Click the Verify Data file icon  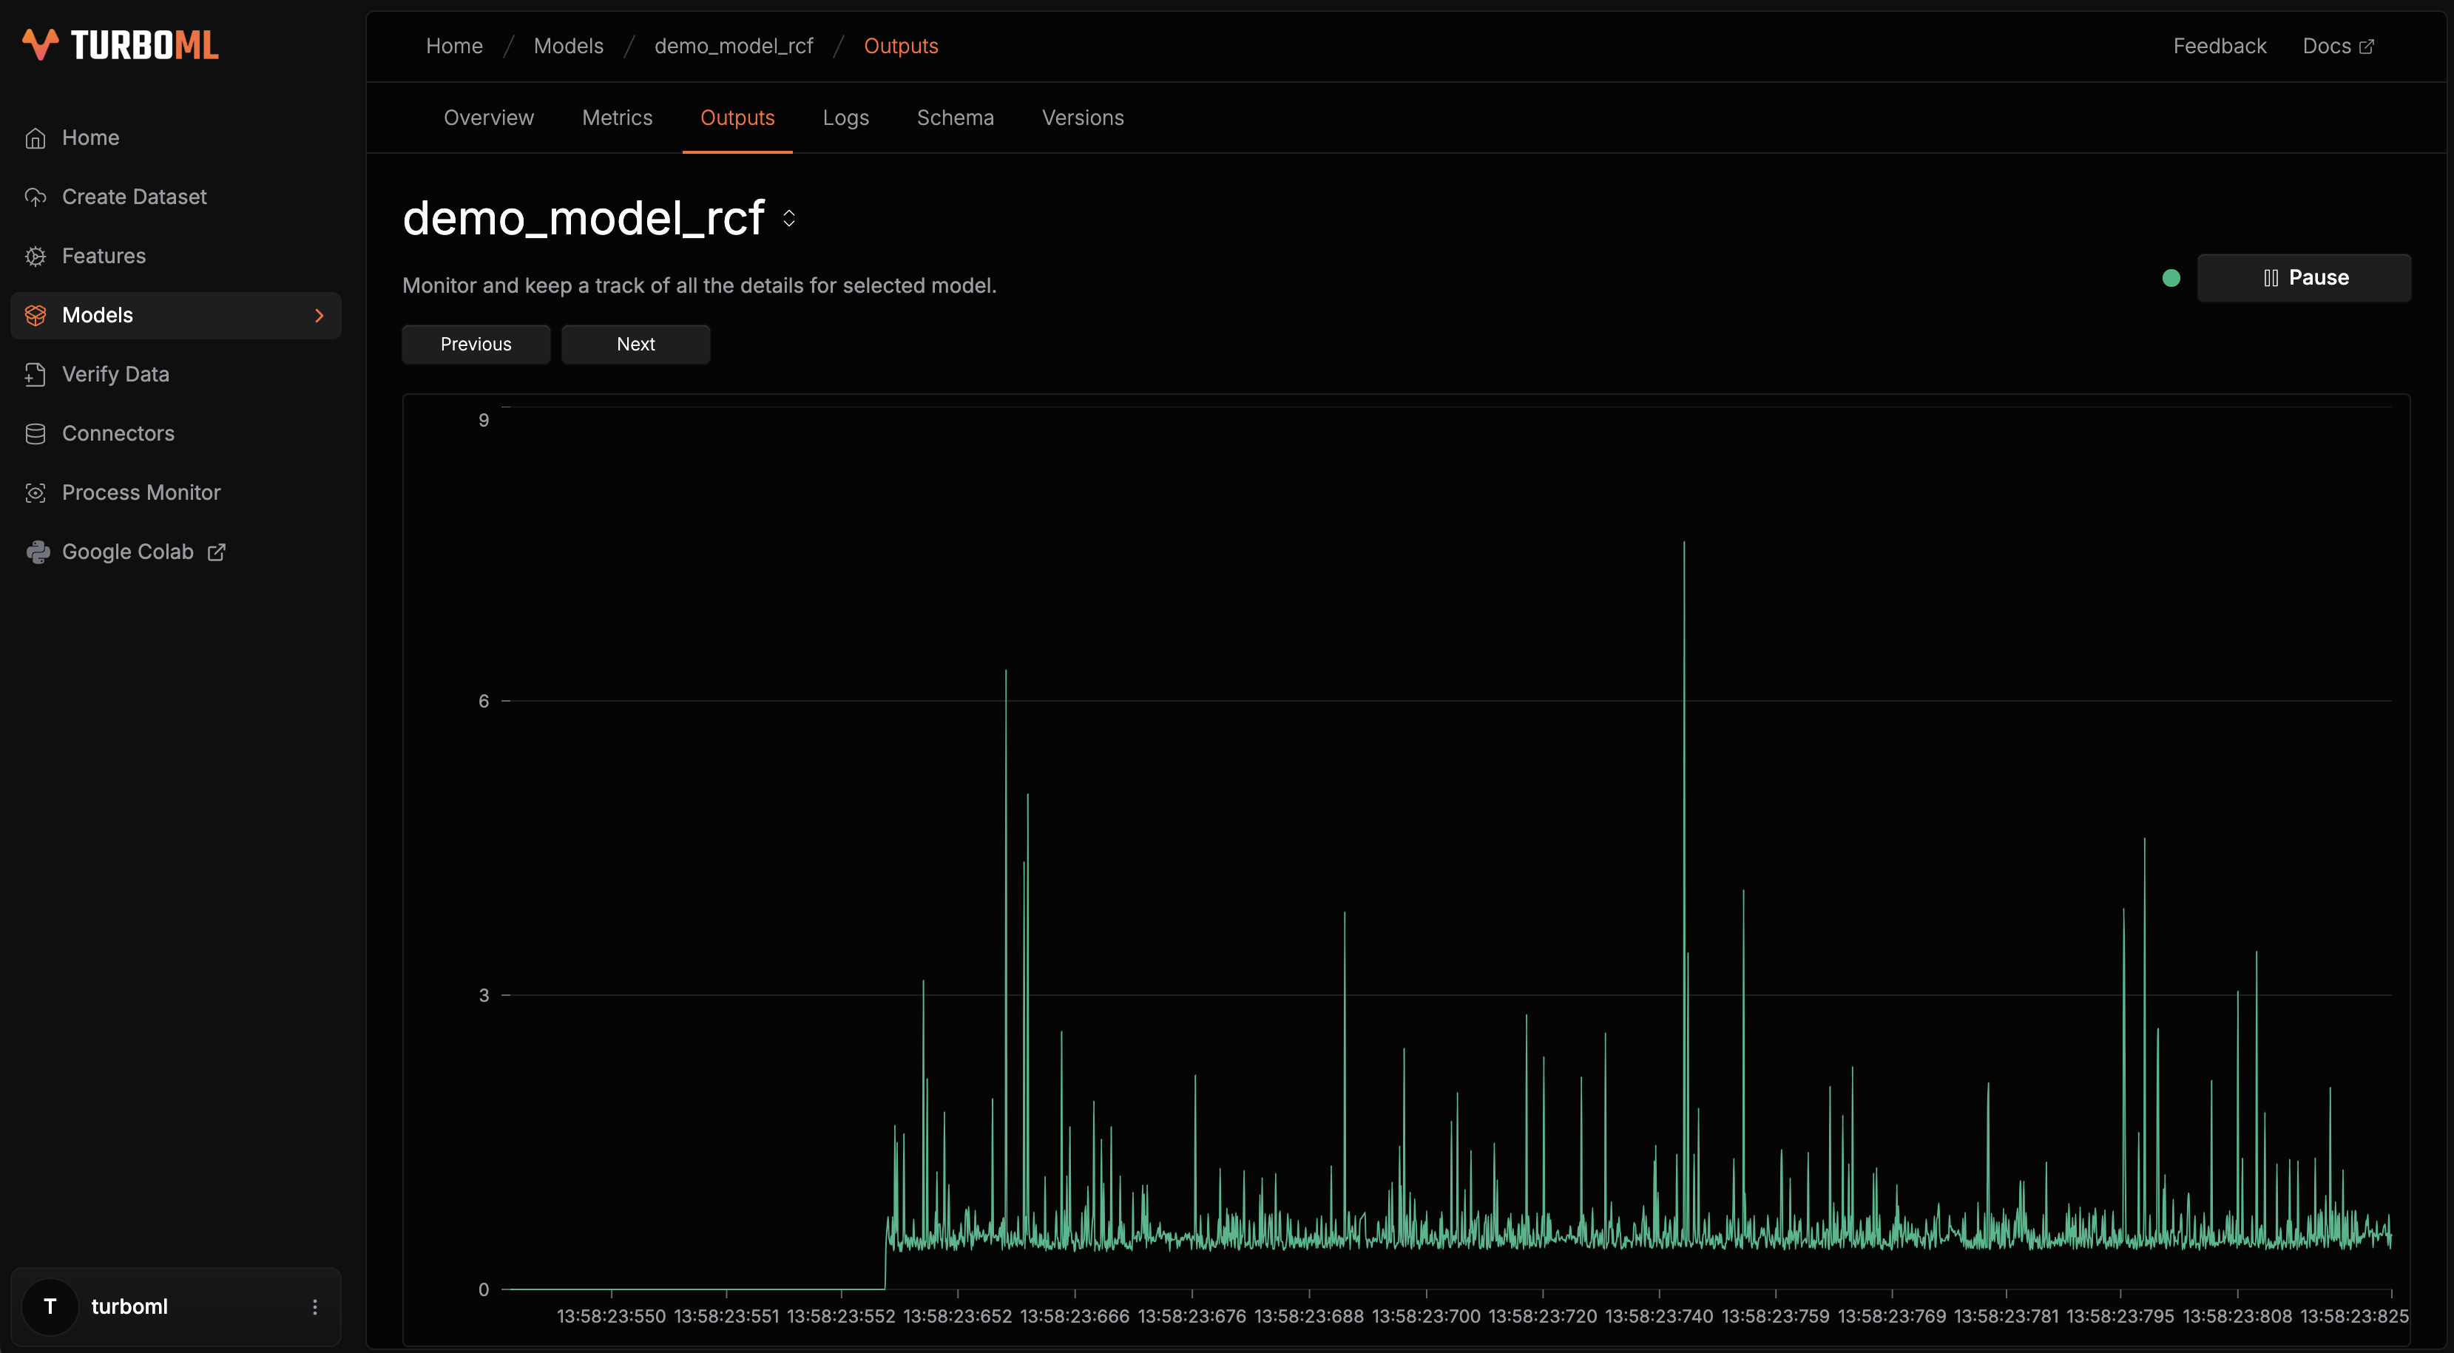(36, 374)
